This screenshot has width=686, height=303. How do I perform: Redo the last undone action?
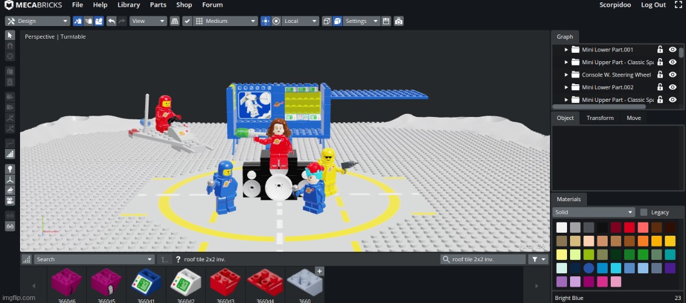(121, 21)
